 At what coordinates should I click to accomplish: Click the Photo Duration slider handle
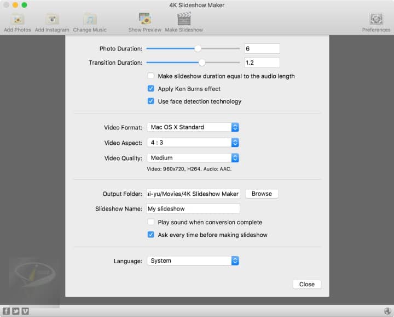click(x=198, y=48)
